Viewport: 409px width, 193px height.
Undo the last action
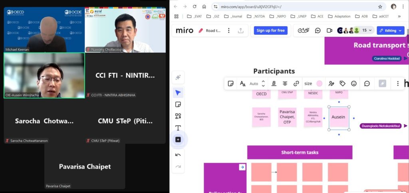[178, 155]
